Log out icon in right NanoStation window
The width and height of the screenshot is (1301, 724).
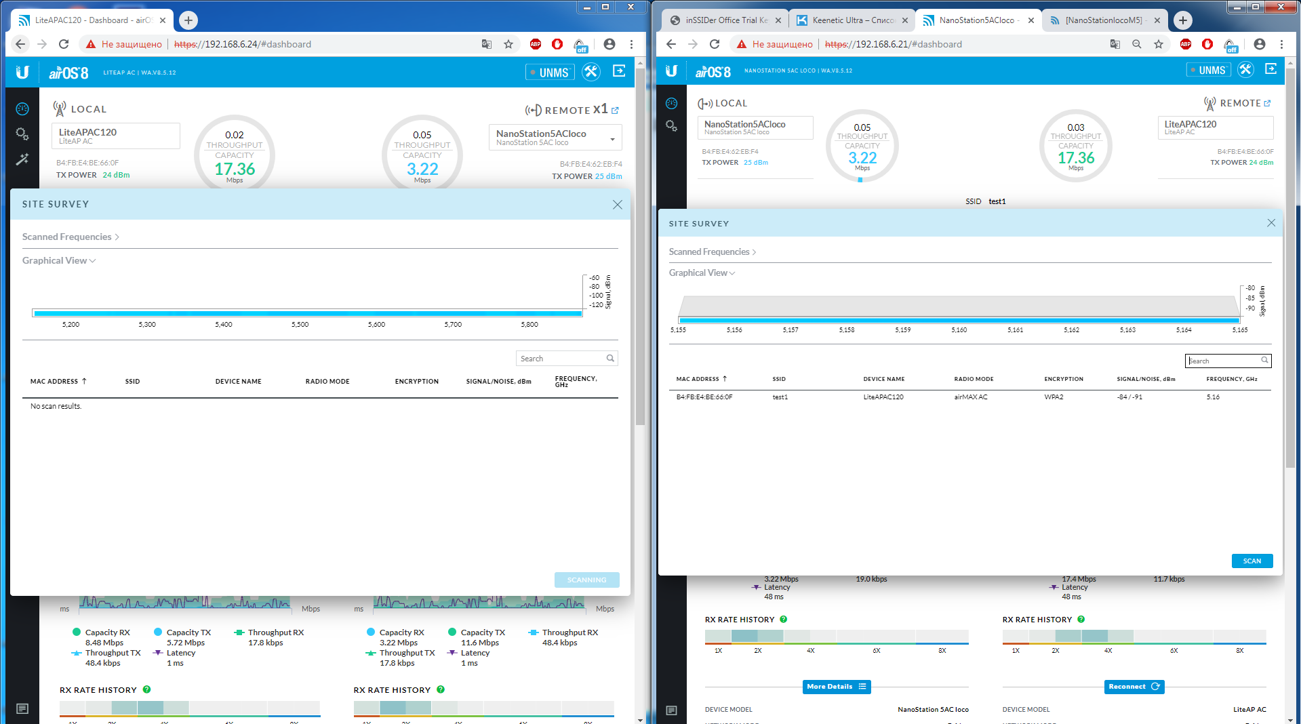coord(1271,69)
